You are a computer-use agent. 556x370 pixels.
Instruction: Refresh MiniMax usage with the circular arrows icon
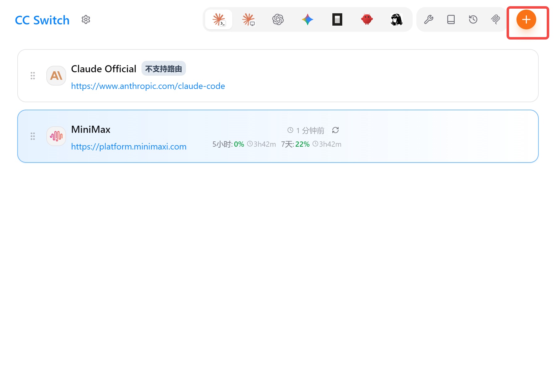point(335,130)
